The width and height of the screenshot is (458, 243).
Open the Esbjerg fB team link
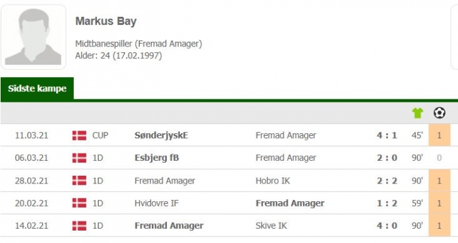click(156, 158)
